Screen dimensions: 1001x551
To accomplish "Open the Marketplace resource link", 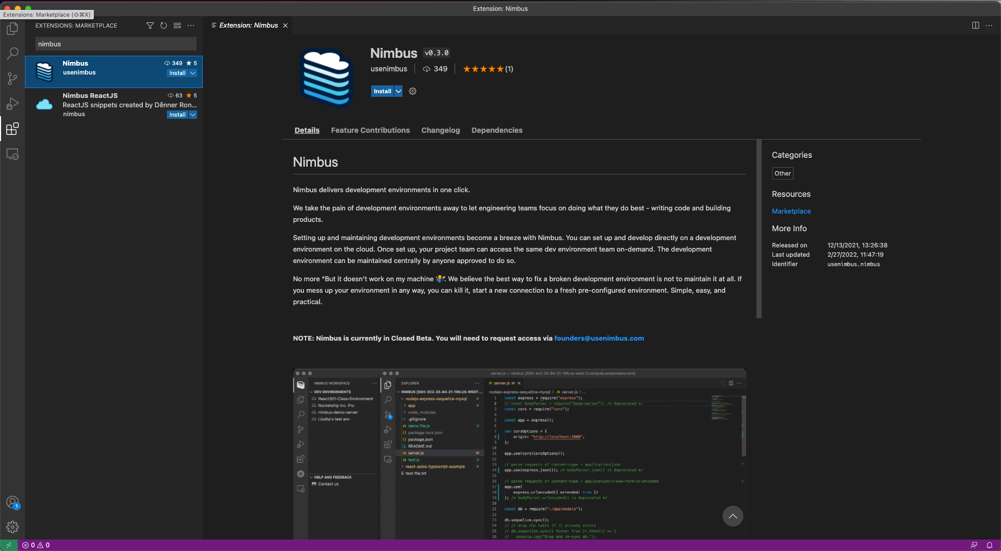I will (791, 211).
